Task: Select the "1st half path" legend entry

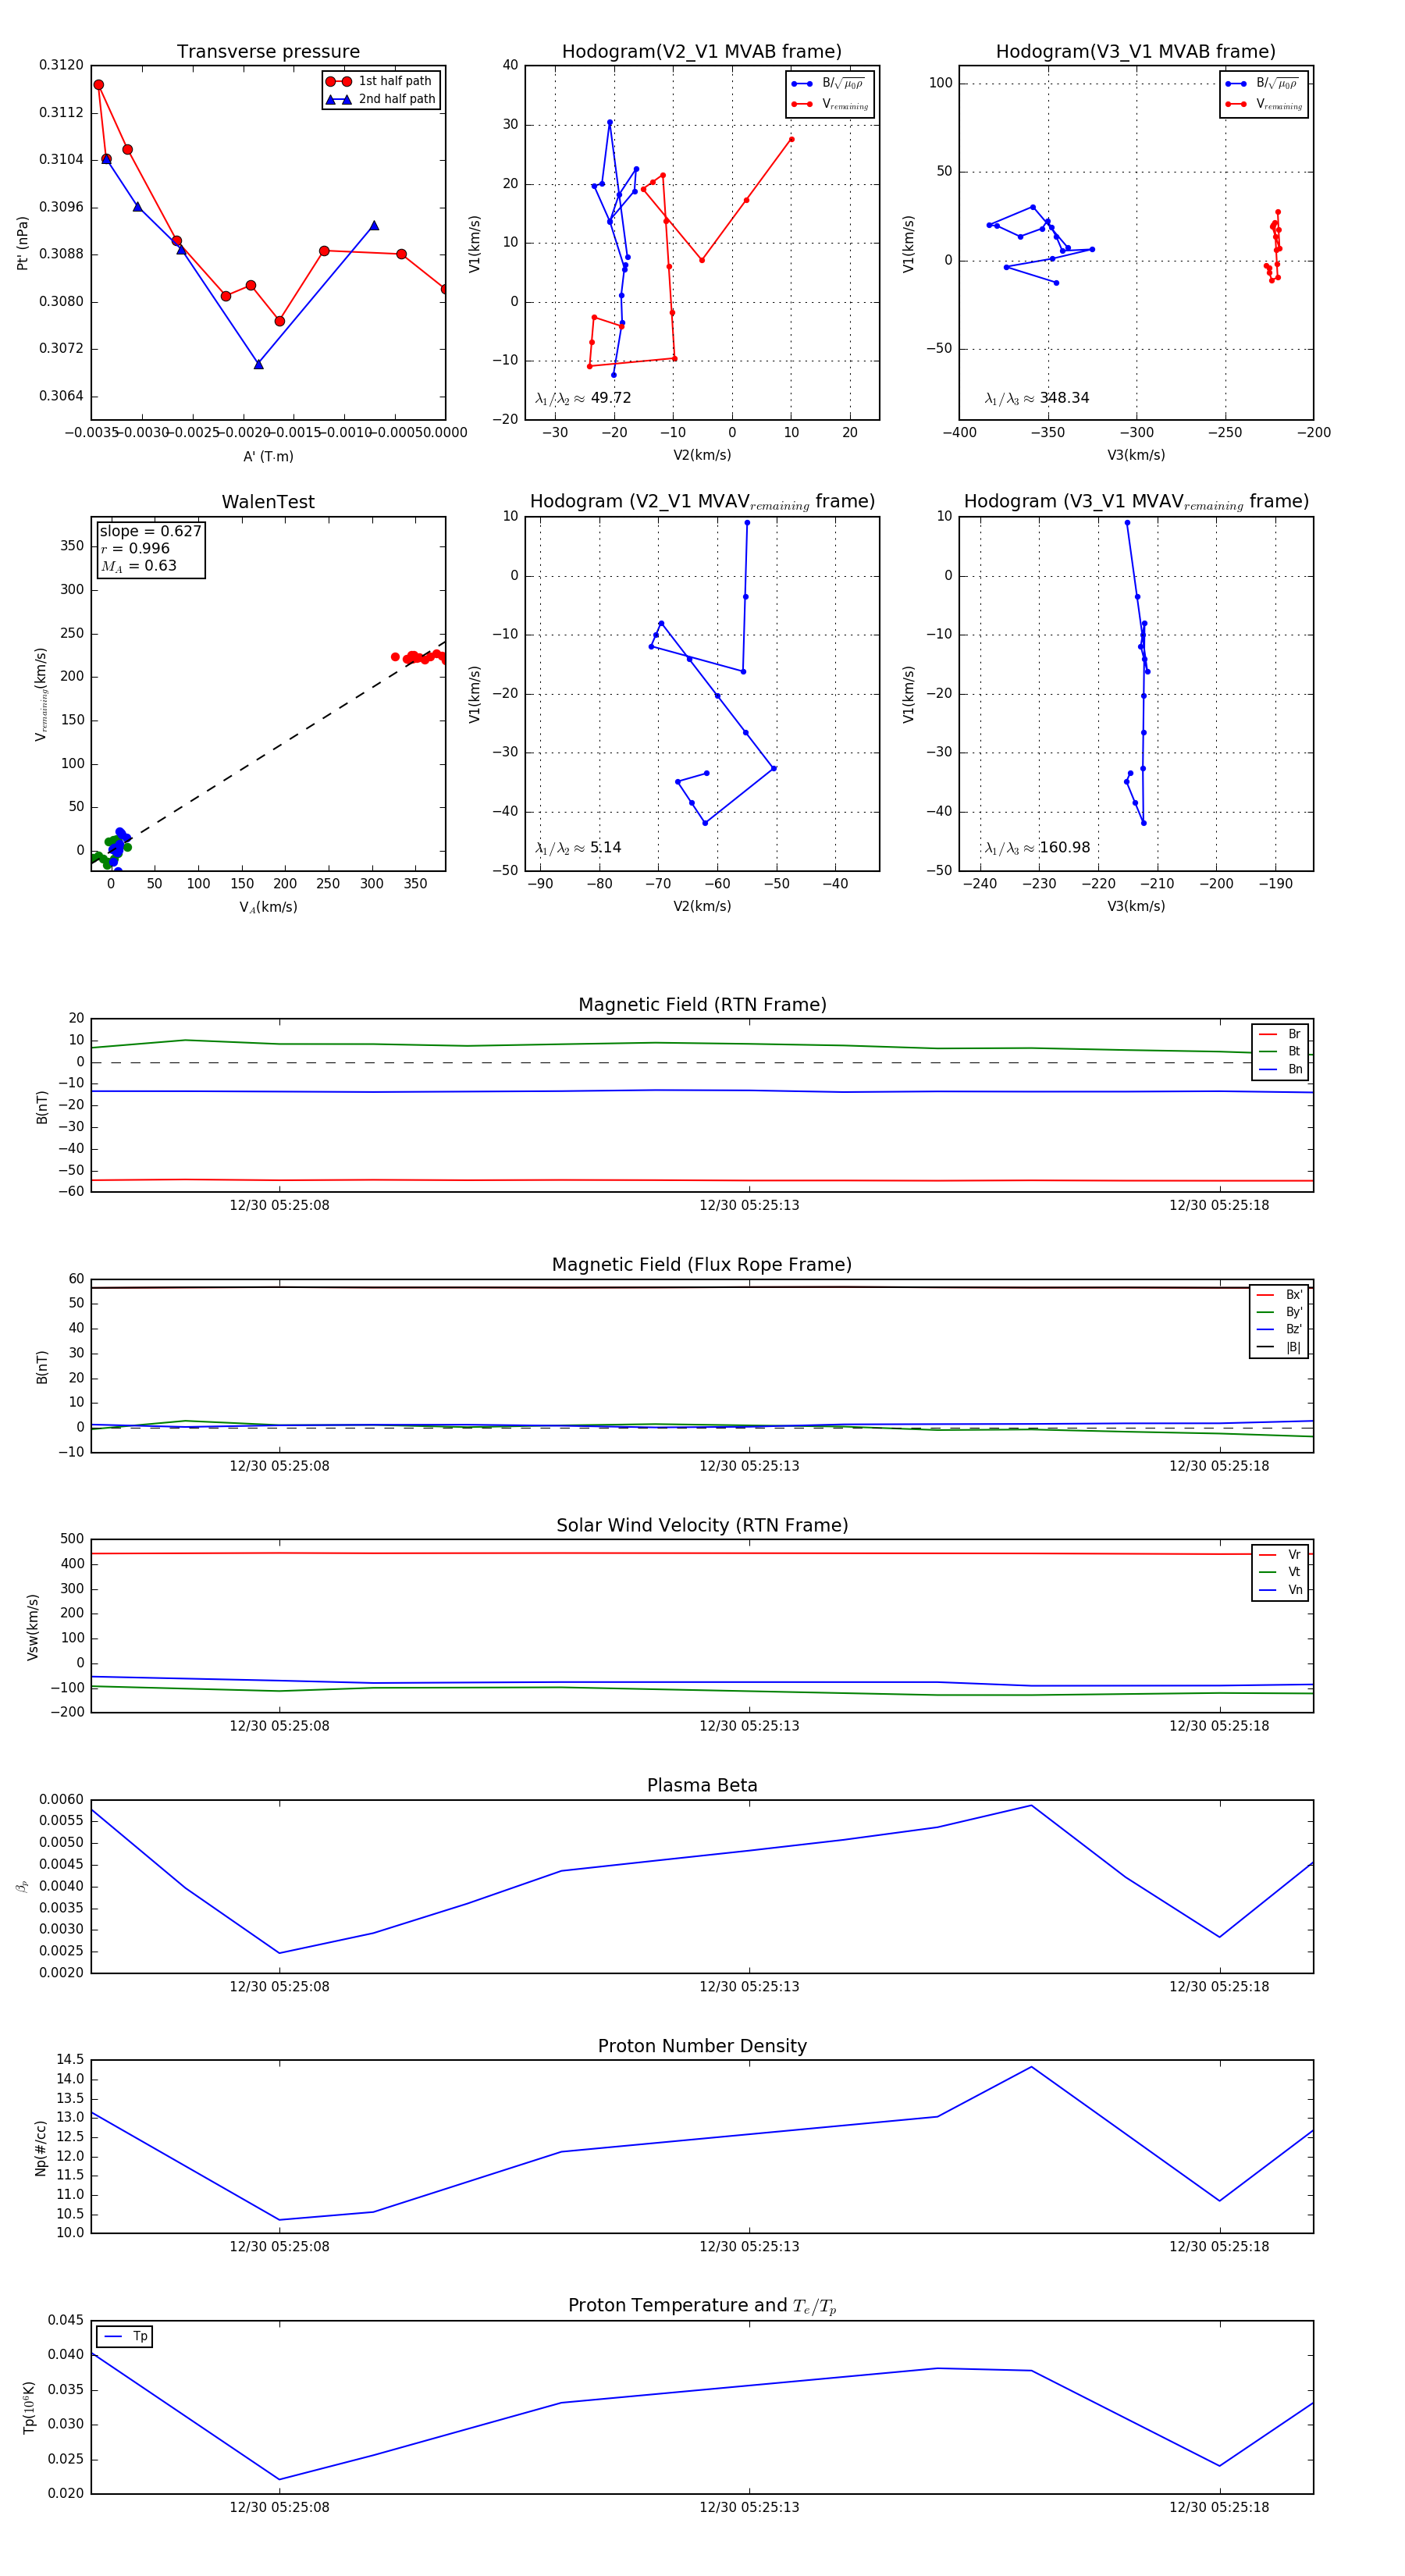Action: (x=381, y=81)
